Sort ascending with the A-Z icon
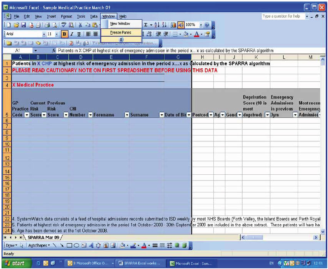 [x=157, y=25]
